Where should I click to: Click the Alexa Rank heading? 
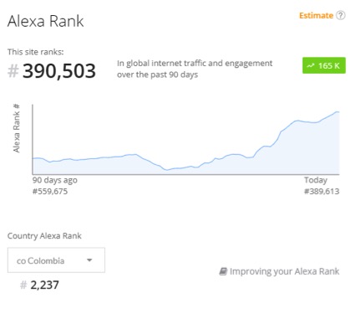[45, 21]
